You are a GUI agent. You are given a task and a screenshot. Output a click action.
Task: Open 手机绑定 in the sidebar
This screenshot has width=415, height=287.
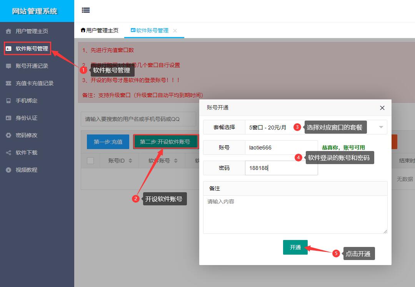[x=27, y=101]
